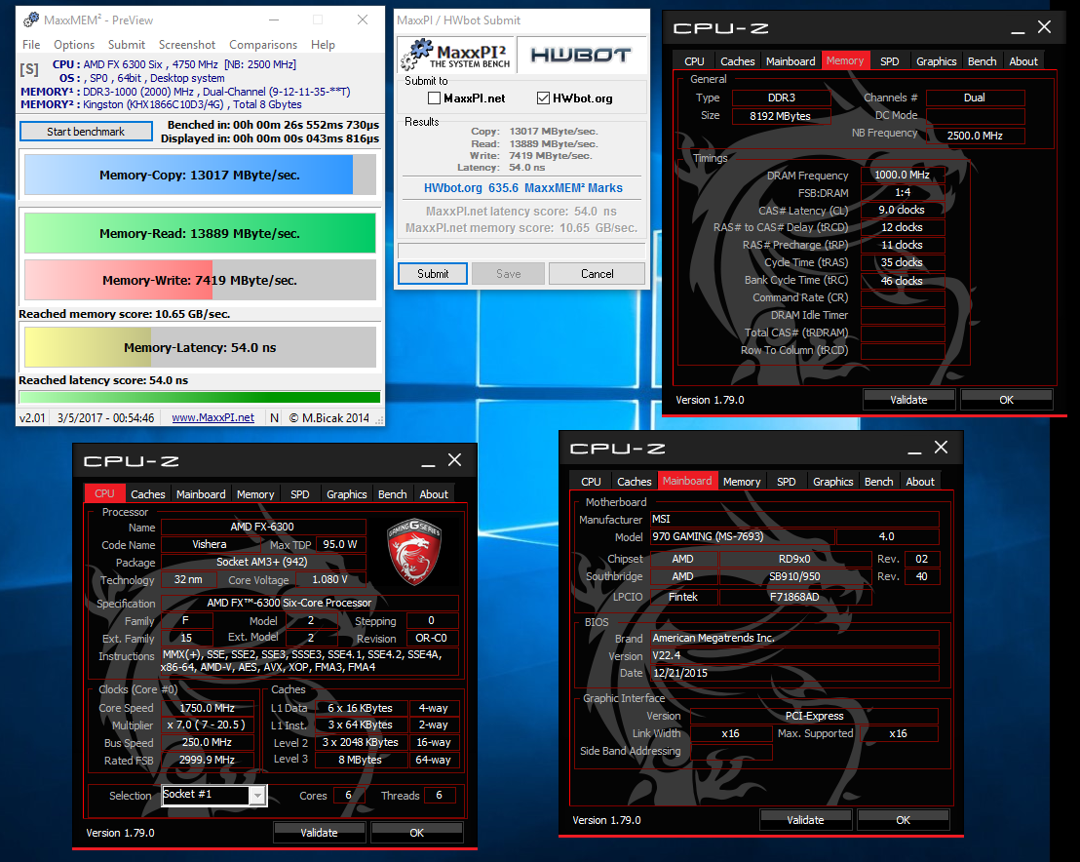Click the Core Speed 1750.0 MHz value
The width and height of the screenshot is (1080, 862).
coord(208,708)
